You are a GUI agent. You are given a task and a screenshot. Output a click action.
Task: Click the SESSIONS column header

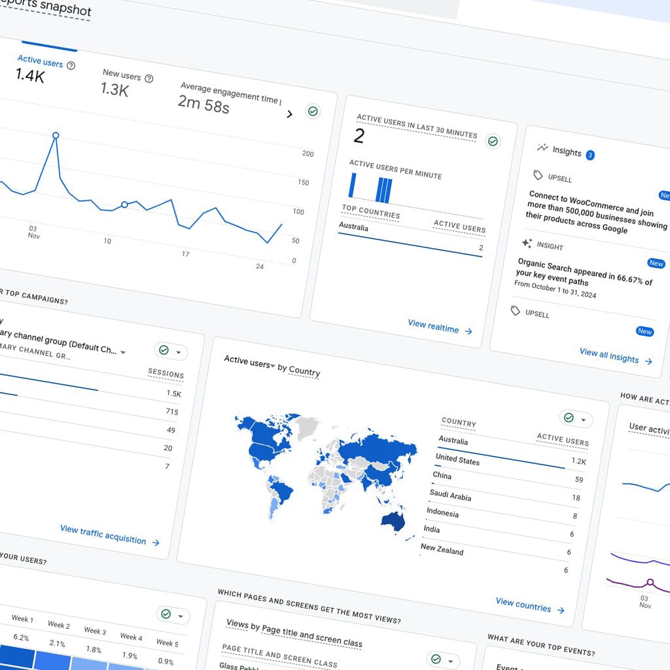(x=166, y=374)
